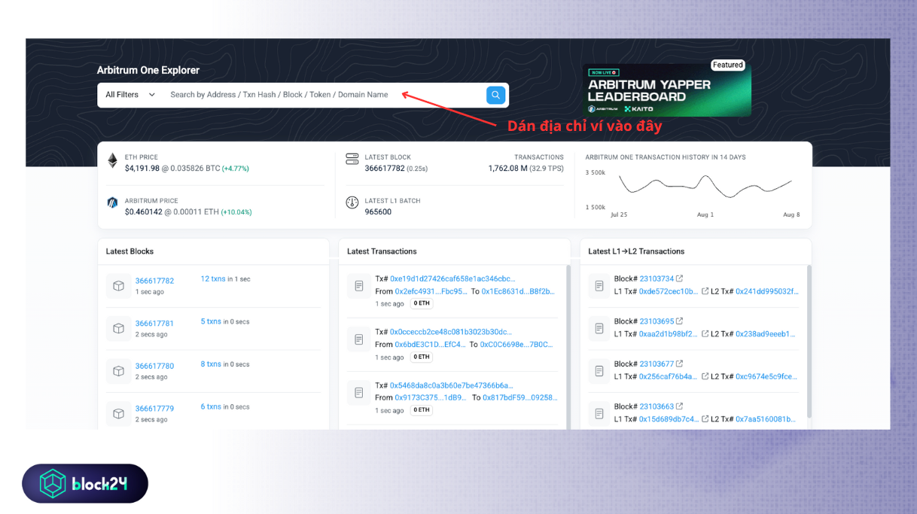Open the All Filters dropdown

point(130,95)
